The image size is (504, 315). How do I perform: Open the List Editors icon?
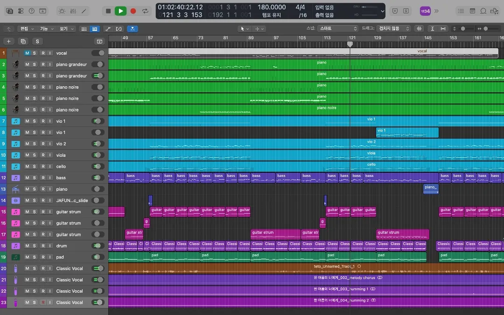tap(461, 11)
